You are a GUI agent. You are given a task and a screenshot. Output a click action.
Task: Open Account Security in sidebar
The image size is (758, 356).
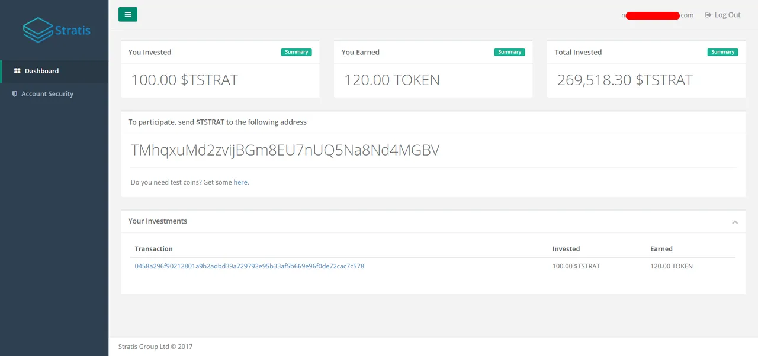[54, 94]
